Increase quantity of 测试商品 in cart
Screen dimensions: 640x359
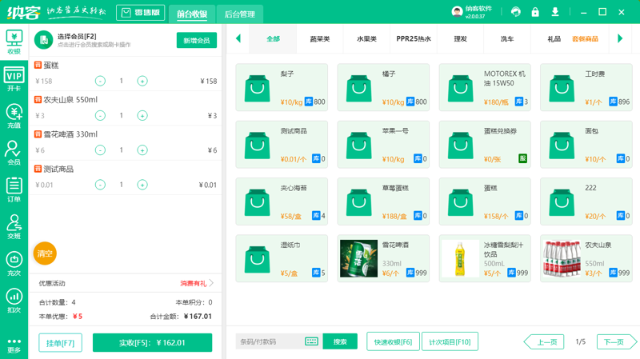(142, 185)
